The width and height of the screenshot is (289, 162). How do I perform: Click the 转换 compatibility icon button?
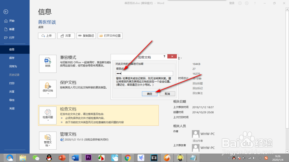[x=48, y=64]
